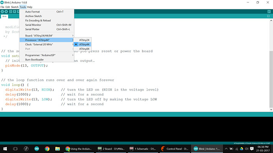Select Fix Encoding & Reload
Viewport: 273px width, 153px height.
tap(47, 21)
